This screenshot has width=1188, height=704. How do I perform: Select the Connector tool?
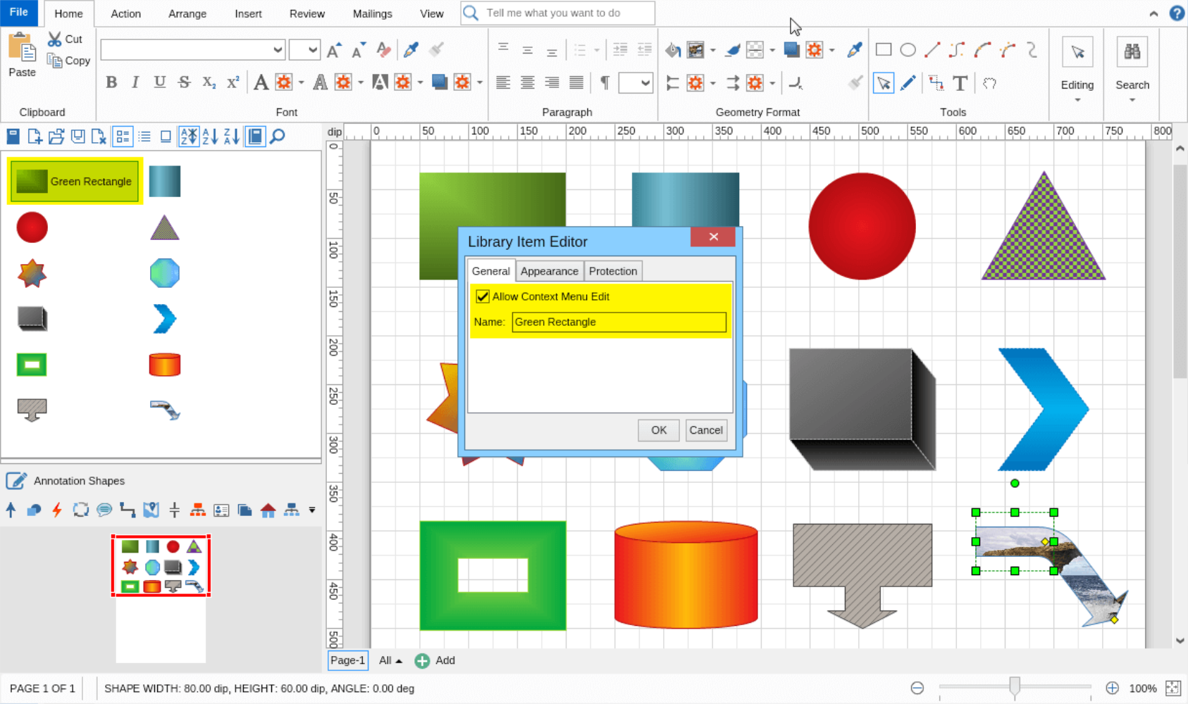click(936, 83)
